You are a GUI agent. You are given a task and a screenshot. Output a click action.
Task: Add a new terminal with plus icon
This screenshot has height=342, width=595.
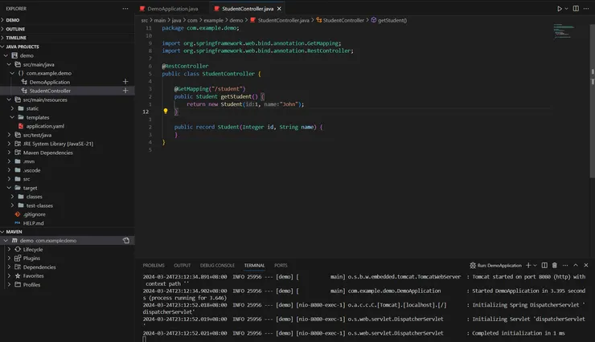(527, 265)
